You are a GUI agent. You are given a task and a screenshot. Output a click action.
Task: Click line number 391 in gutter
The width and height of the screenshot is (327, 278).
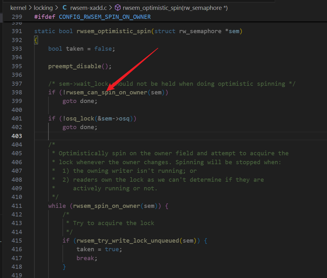pyautogui.click(x=17, y=31)
